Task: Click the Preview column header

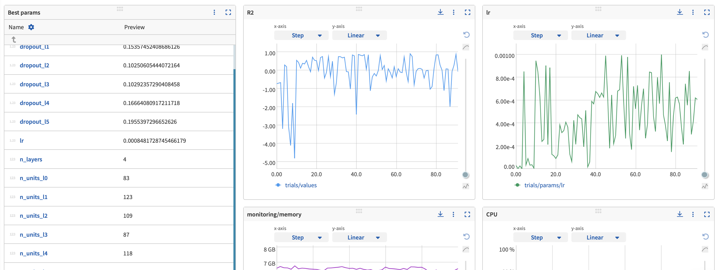Action: (x=134, y=27)
